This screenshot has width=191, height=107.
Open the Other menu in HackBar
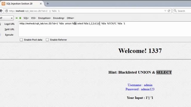pyautogui.click(x=70, y=18)
